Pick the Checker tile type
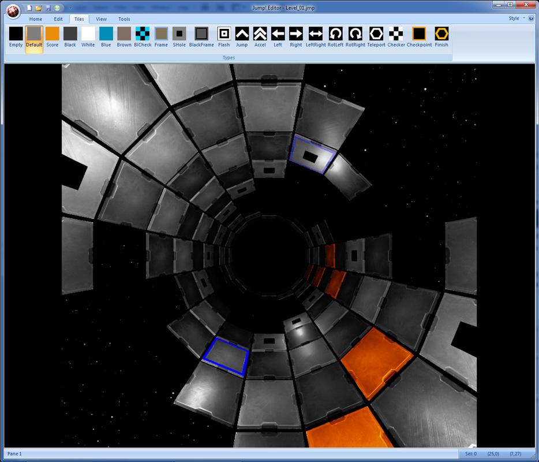The image size is (539, 462). pyautogui.click(x=396, y=37)
